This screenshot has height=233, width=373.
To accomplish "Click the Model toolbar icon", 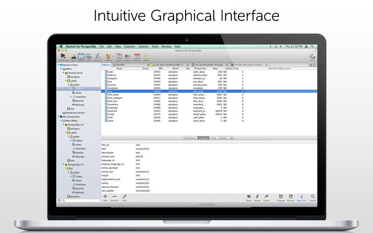I will [146, 56].
